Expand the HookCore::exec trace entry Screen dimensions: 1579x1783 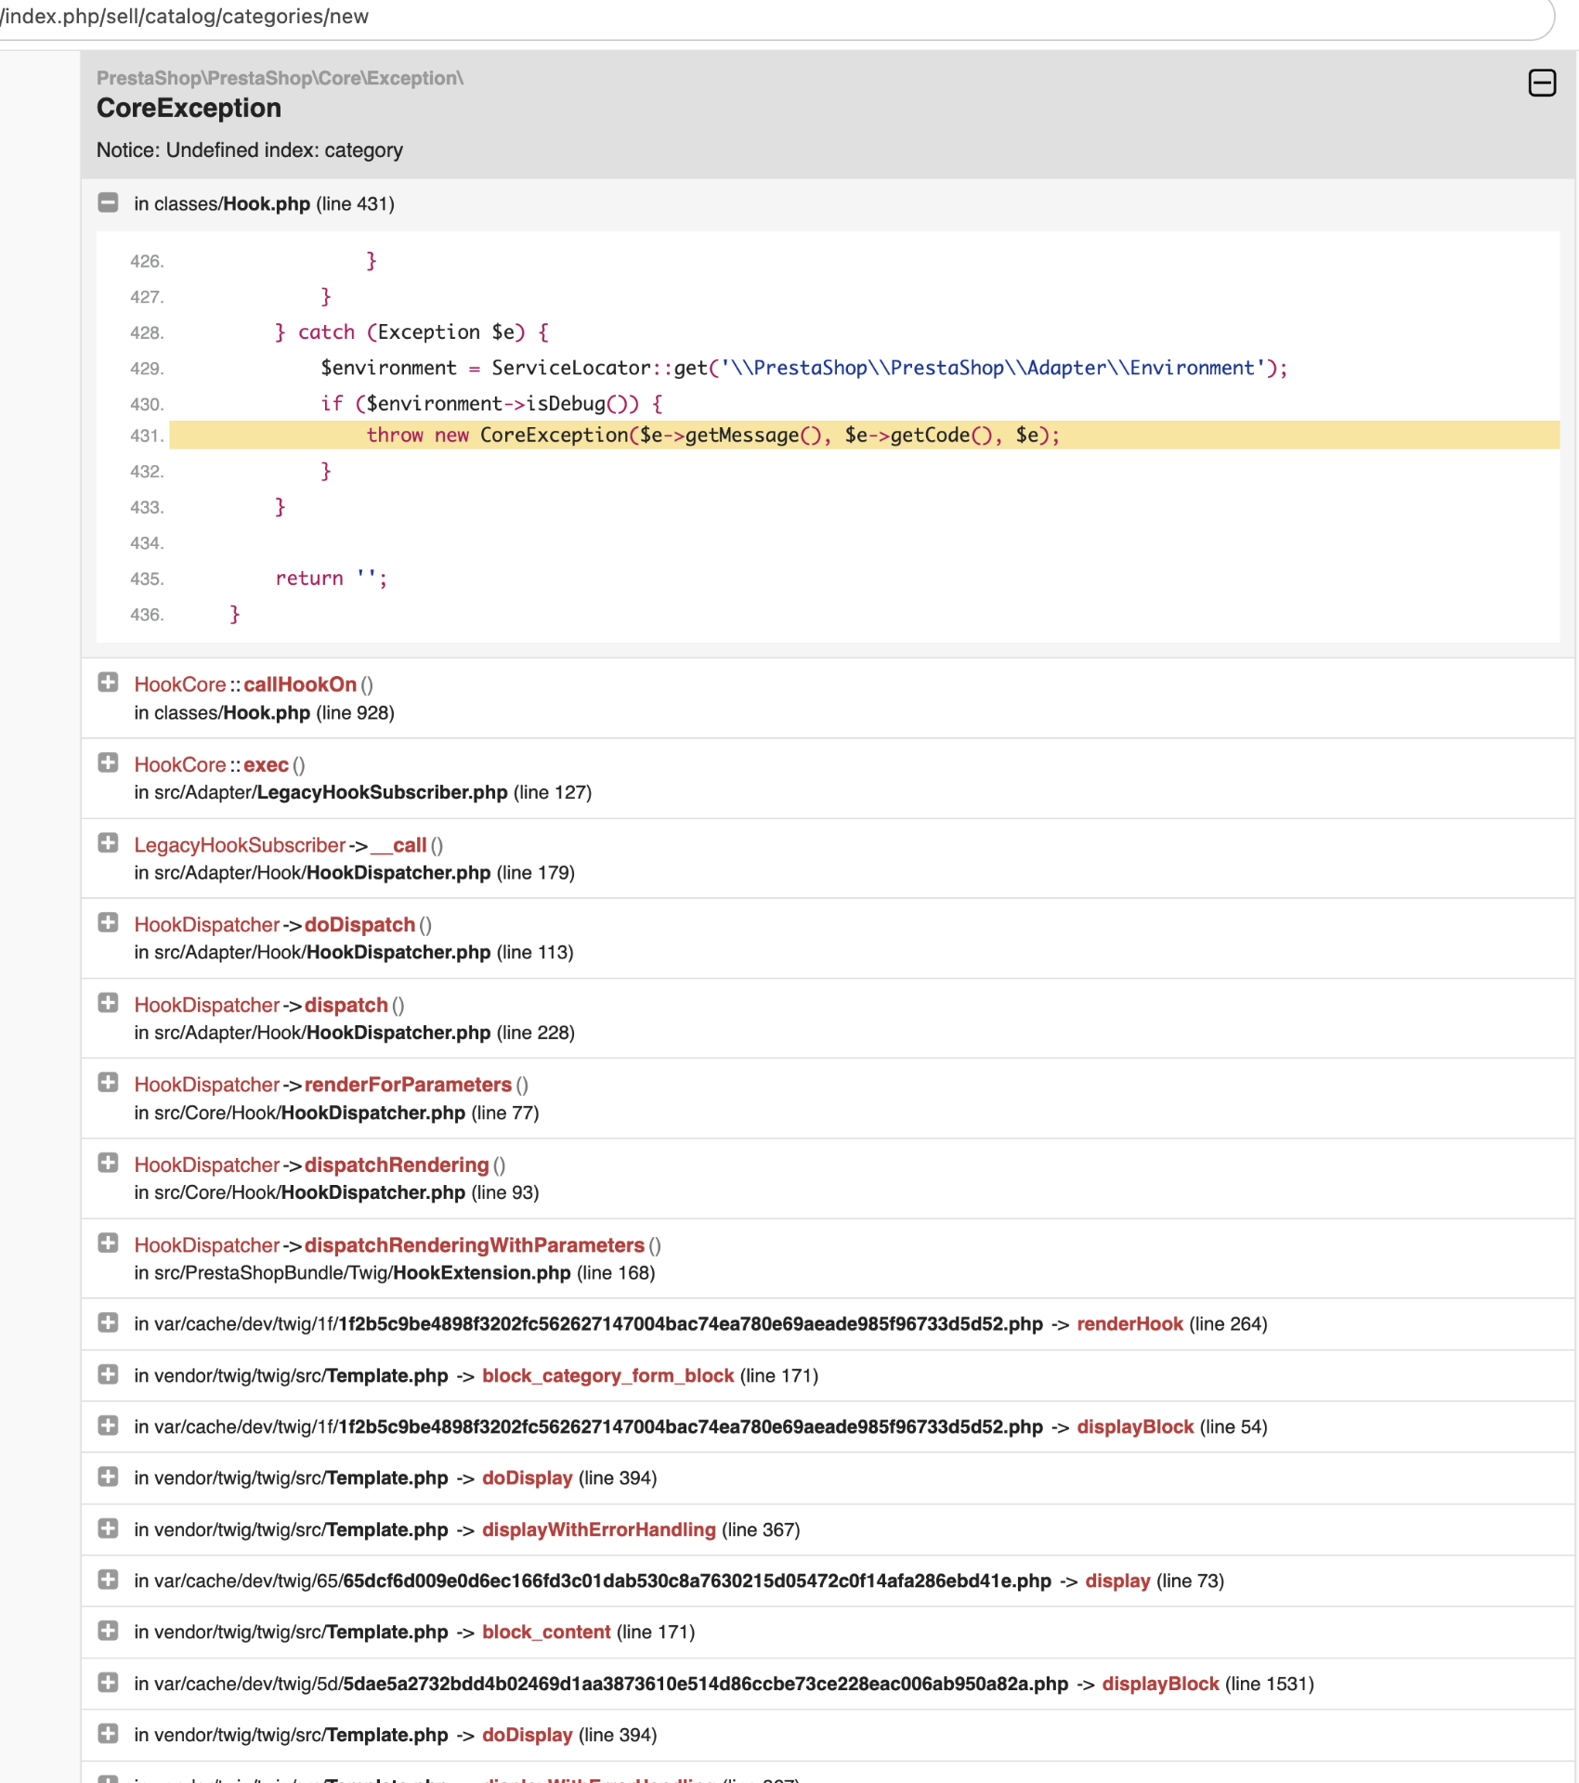pos(108,762)
